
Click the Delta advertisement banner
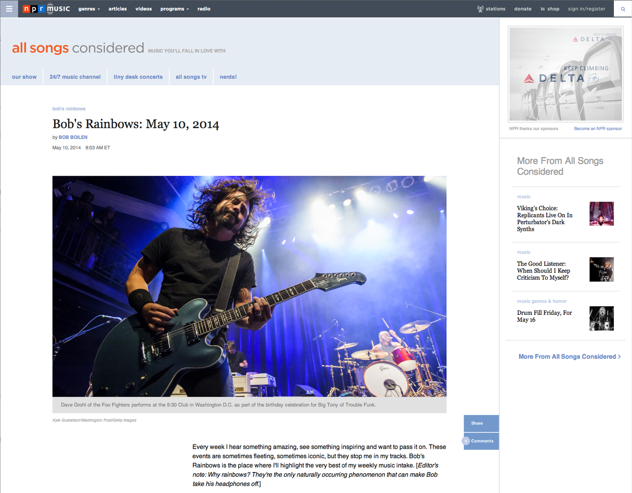pyautogui.click(x=565, y=74)
